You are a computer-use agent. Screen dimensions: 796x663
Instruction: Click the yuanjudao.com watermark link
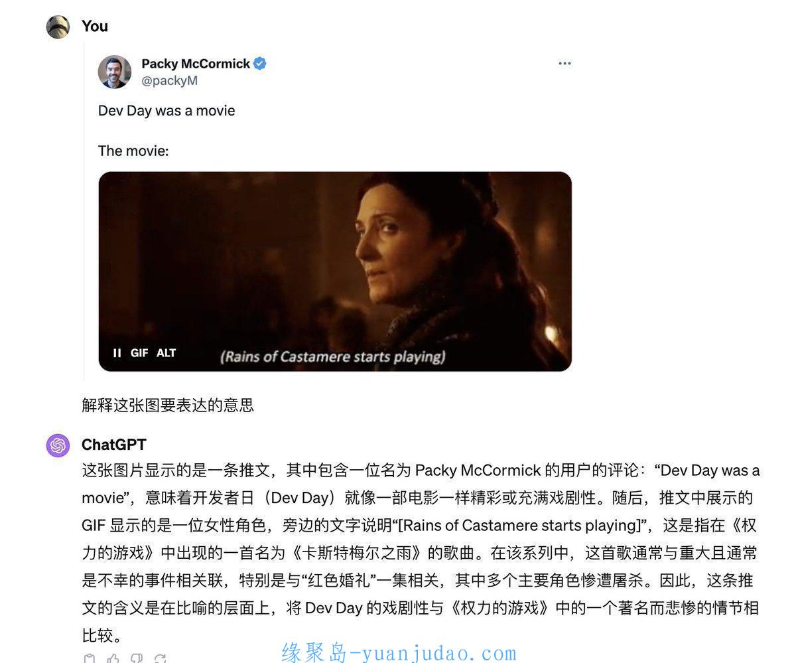click(399, 653)
